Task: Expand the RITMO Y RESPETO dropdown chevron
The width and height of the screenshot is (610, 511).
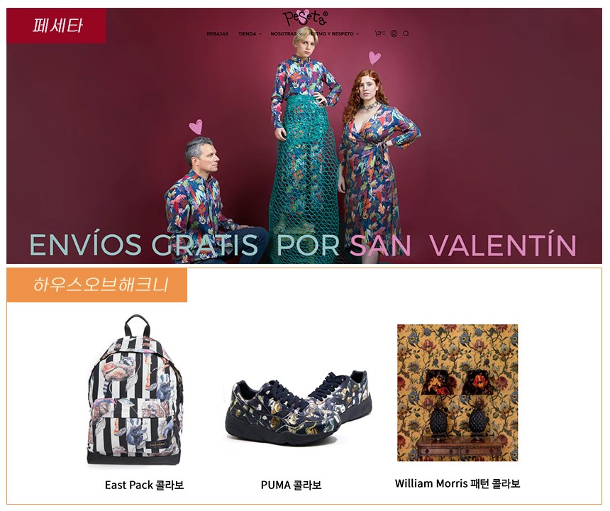Action: (x=357, y=34)
